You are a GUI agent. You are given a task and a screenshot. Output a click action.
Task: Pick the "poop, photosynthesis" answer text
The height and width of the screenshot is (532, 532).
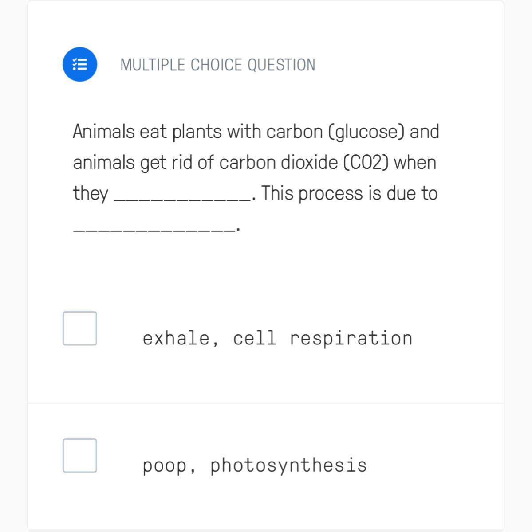(255, 465)
